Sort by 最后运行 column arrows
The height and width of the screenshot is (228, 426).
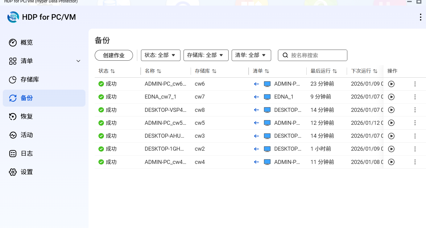tap(335, 71)
